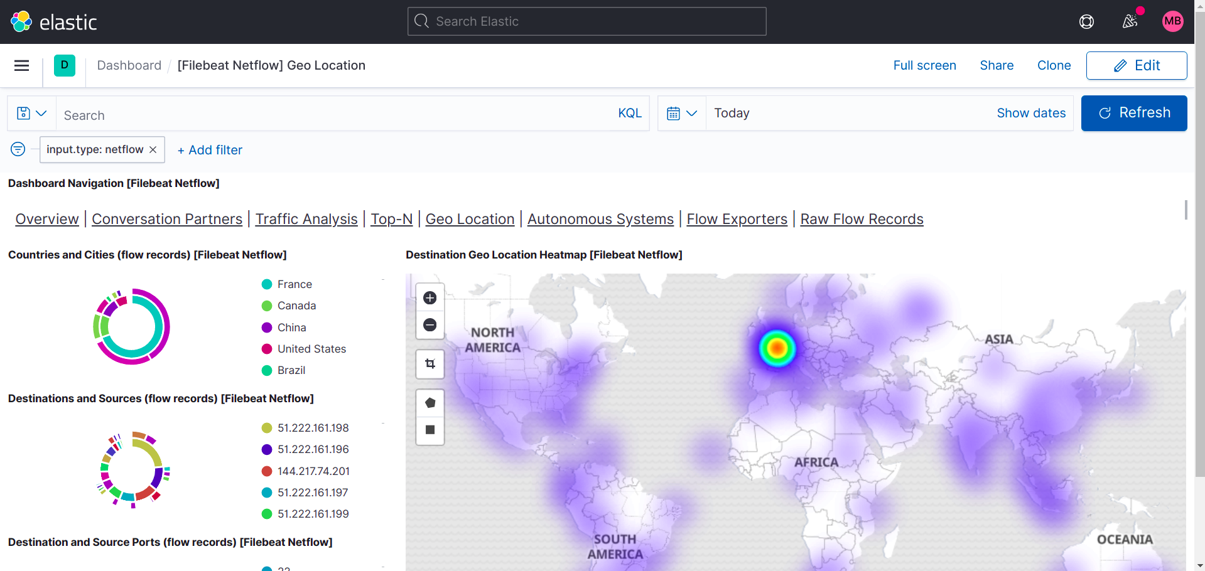
Task: Open the Raw Flow Records link
Action: coord(862,219)
